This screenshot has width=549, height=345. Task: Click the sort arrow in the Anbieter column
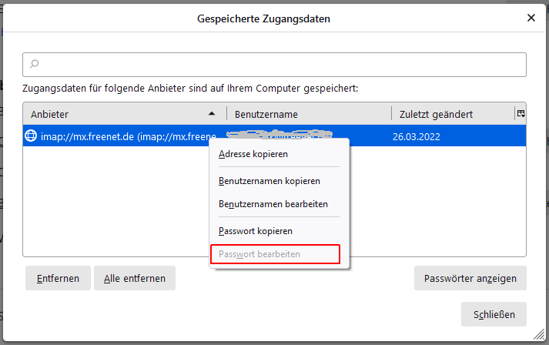click(x=212, y=114)
